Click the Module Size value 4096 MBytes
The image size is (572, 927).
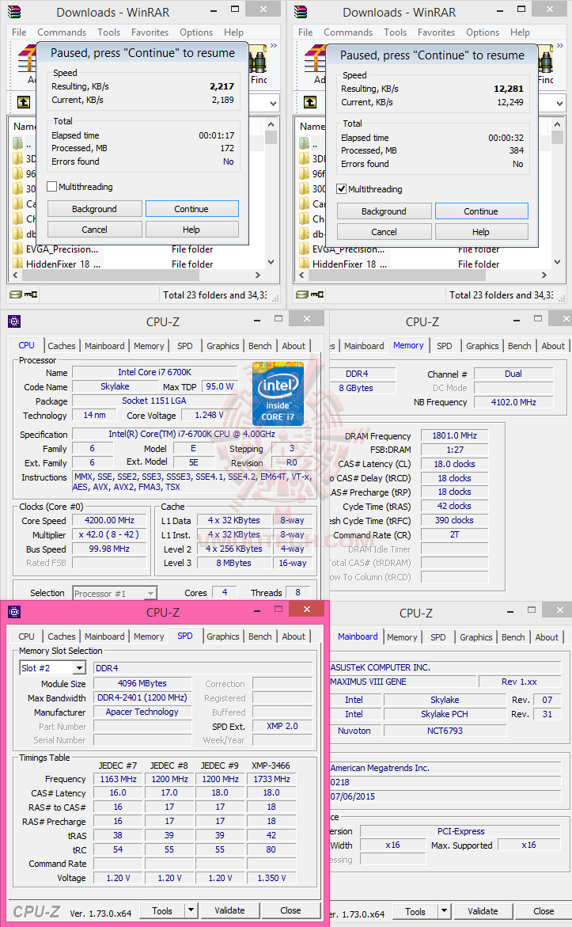pos(142,683)
